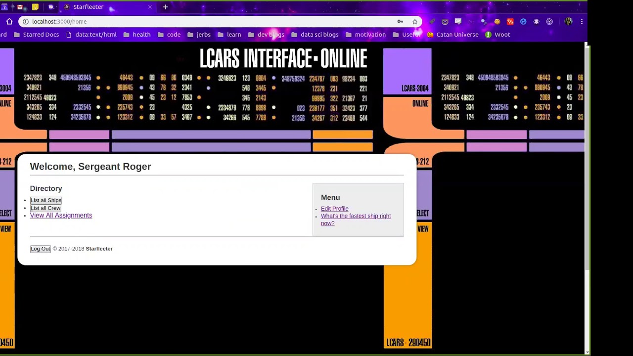Open the Chrome profile avatar

tap(568, 21)
